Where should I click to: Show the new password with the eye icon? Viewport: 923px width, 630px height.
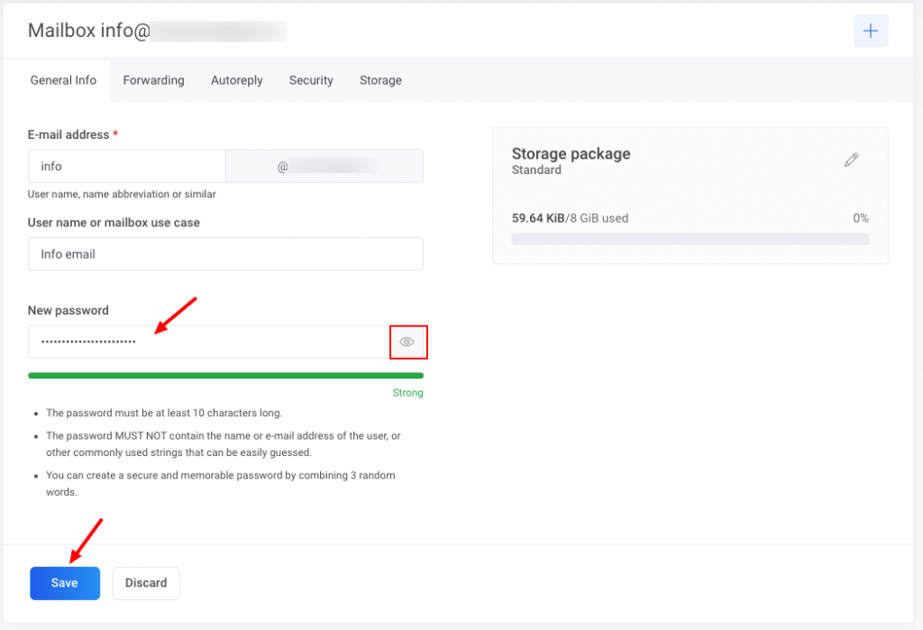coord(407,342)
